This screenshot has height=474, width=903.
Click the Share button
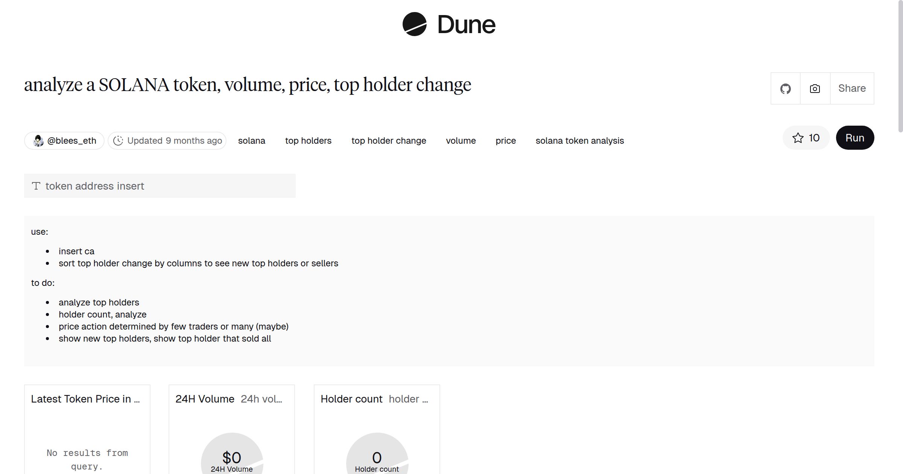point(852,88)
